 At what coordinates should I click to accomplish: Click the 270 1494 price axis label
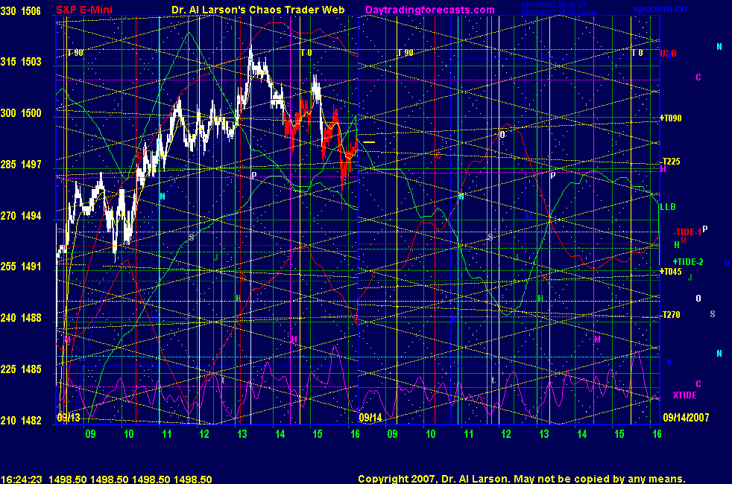(x=21, y=215)
